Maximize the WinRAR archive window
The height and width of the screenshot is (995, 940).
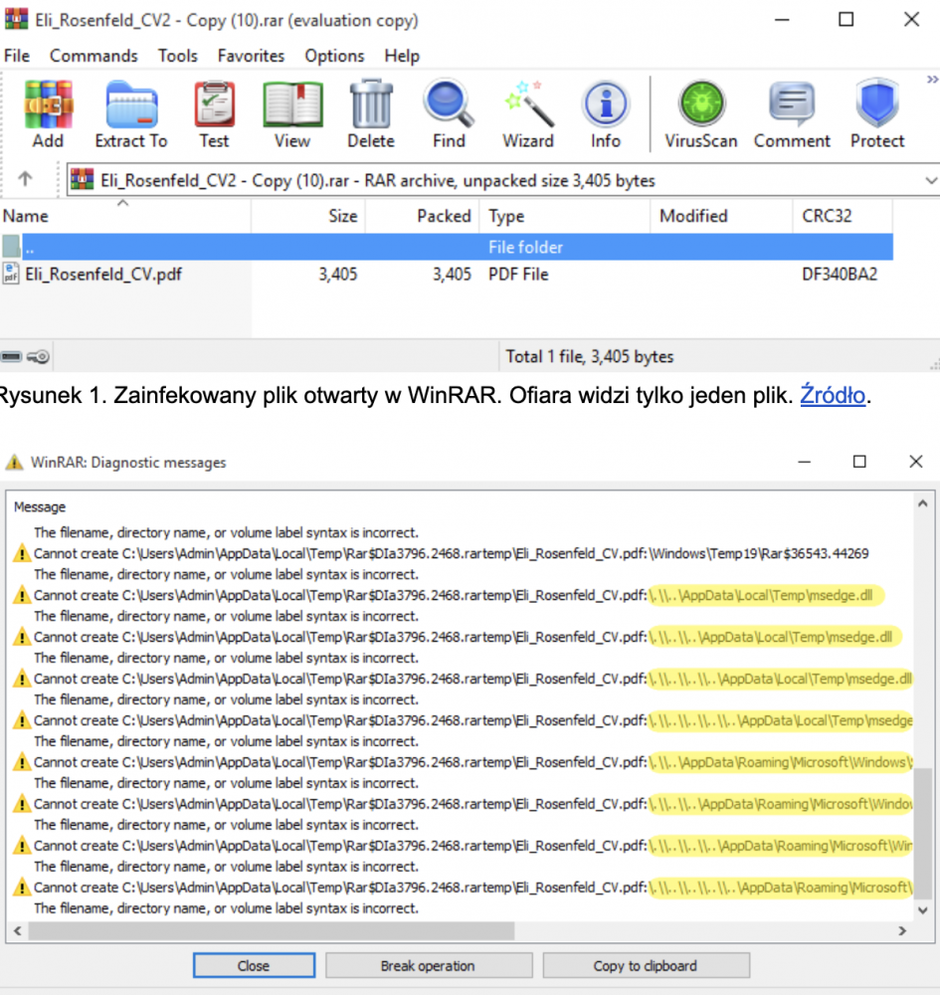coord(846,20)
